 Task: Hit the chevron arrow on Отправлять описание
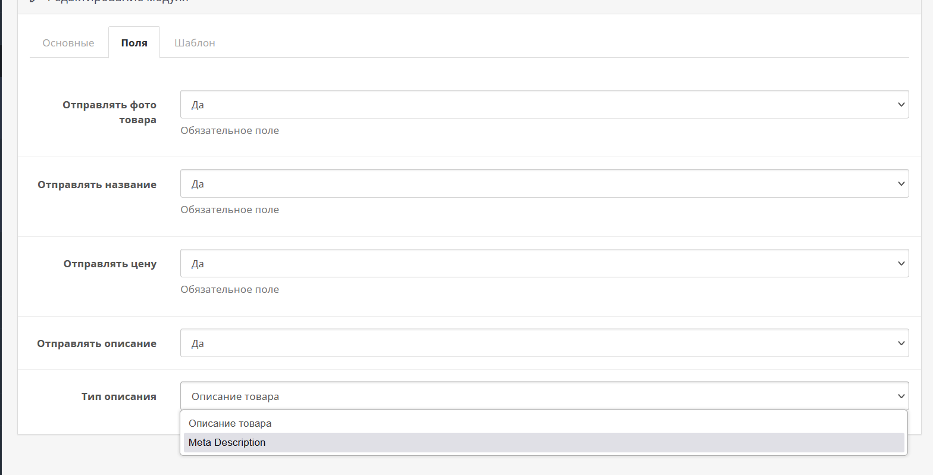[900, 343]
